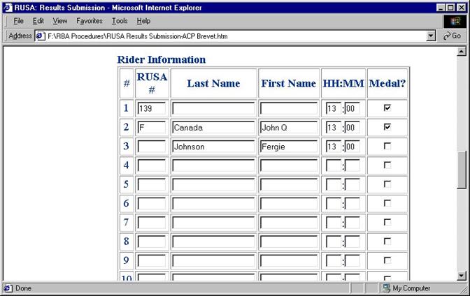Check the Medal checkbox for rider 3
This screenshot has width=470, height=296.
click(x=387, y=146)
